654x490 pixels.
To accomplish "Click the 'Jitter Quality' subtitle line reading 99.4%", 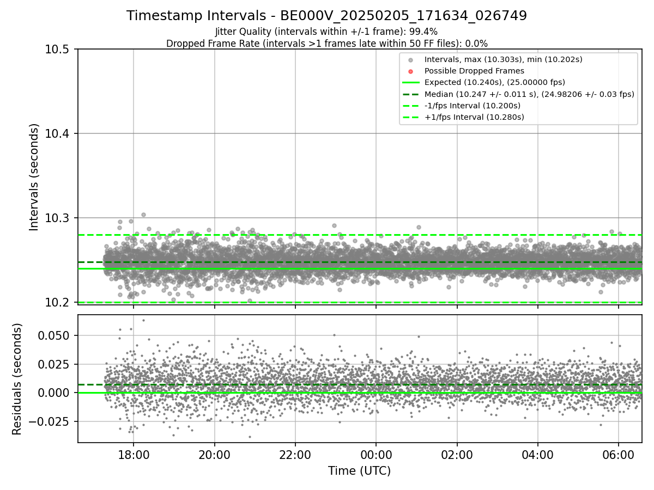I will [x=326, y=32].
